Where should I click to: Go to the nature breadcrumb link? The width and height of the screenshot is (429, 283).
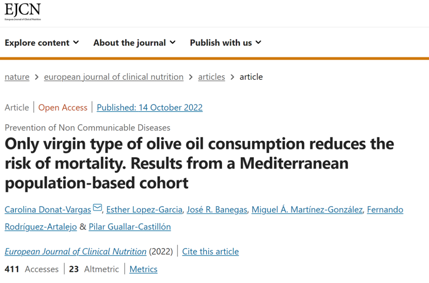tap(17, 77)
